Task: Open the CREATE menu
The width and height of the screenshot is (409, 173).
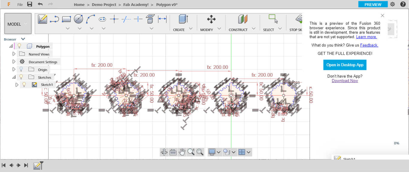Action: point(183,29)
